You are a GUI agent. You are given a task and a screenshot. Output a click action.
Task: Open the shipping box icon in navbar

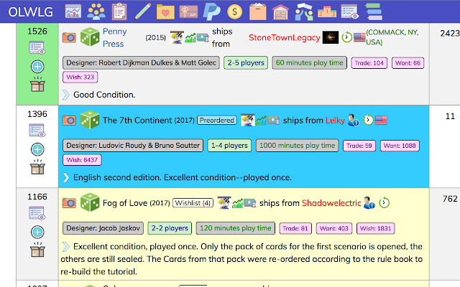(258, 11)
